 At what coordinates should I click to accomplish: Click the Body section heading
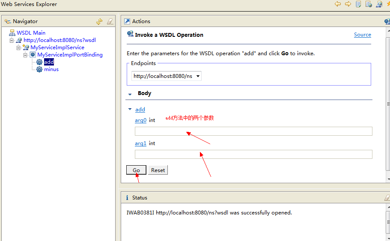pyautogui.click(x=145, y=93)
